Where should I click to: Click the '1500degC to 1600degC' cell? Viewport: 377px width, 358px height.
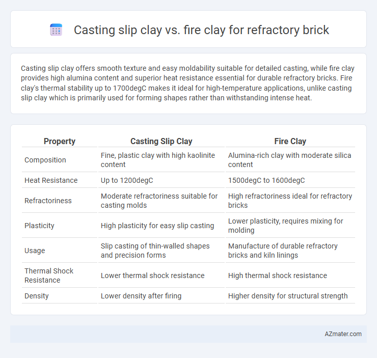(290, 180)
